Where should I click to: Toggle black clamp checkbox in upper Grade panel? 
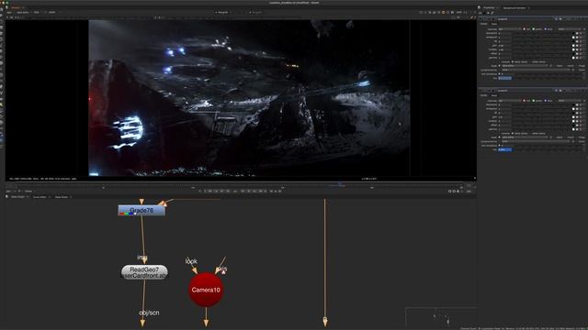(x=513, y=61)
